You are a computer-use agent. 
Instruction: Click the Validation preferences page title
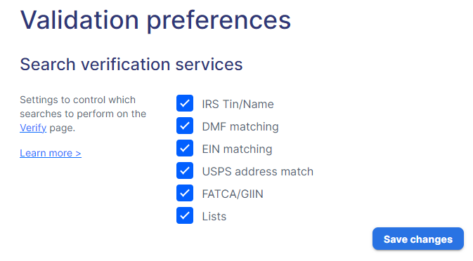[x=155, y=20]
